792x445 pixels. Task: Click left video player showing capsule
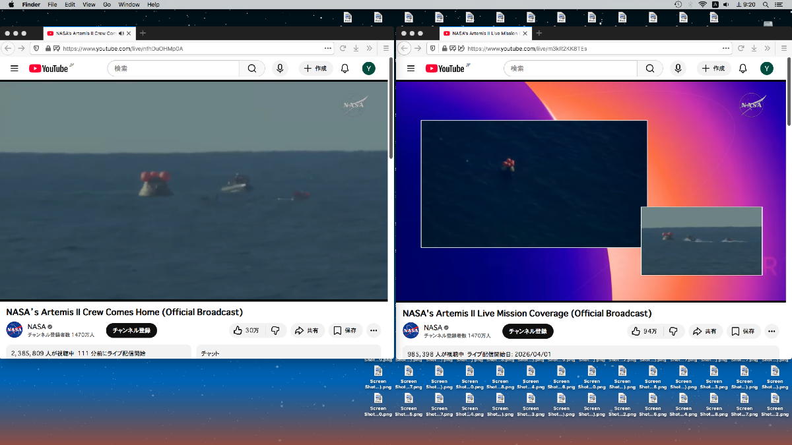[194, 191]
